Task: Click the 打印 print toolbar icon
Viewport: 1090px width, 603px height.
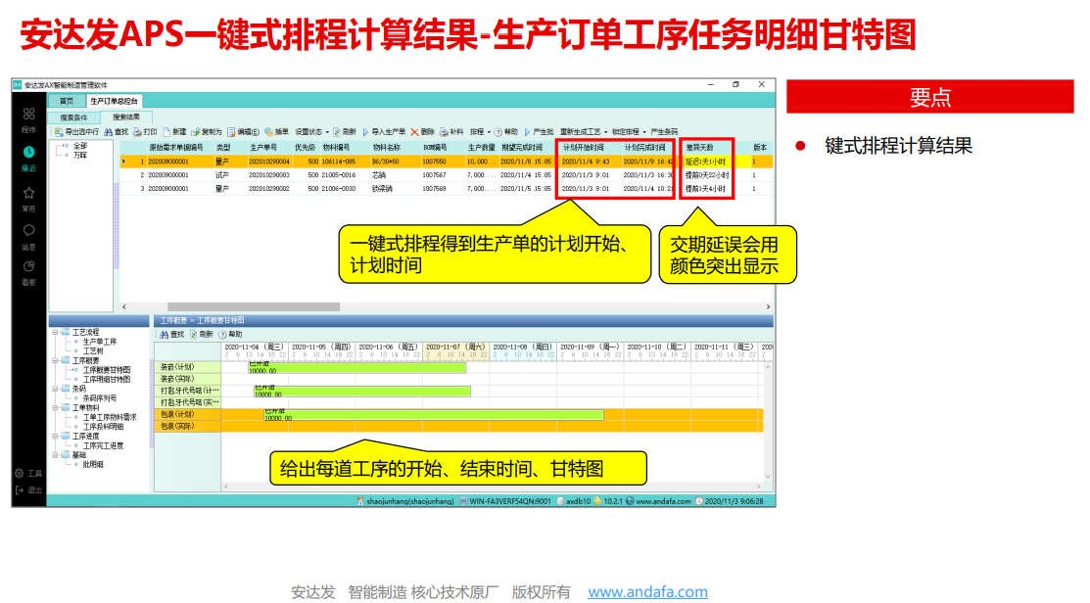Action: tap(138, 132)
